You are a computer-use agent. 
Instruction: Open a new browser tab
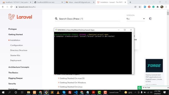point(130,2)
